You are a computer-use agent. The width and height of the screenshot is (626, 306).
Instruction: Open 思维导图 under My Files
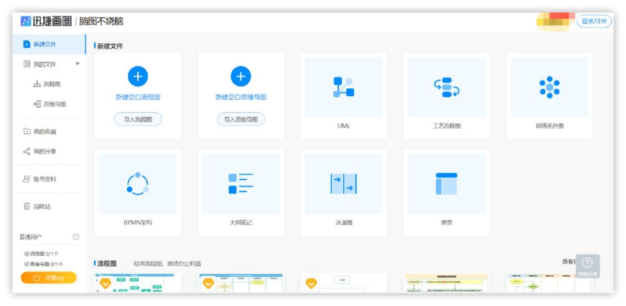(51, 104)
